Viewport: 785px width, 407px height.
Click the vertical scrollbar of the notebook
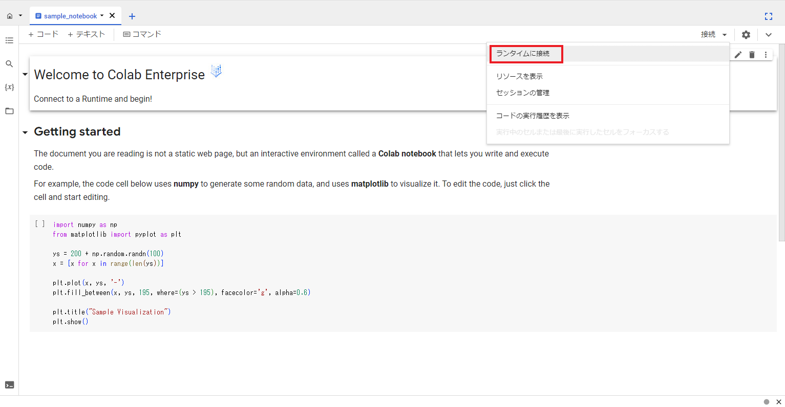(x=781, y=143)
